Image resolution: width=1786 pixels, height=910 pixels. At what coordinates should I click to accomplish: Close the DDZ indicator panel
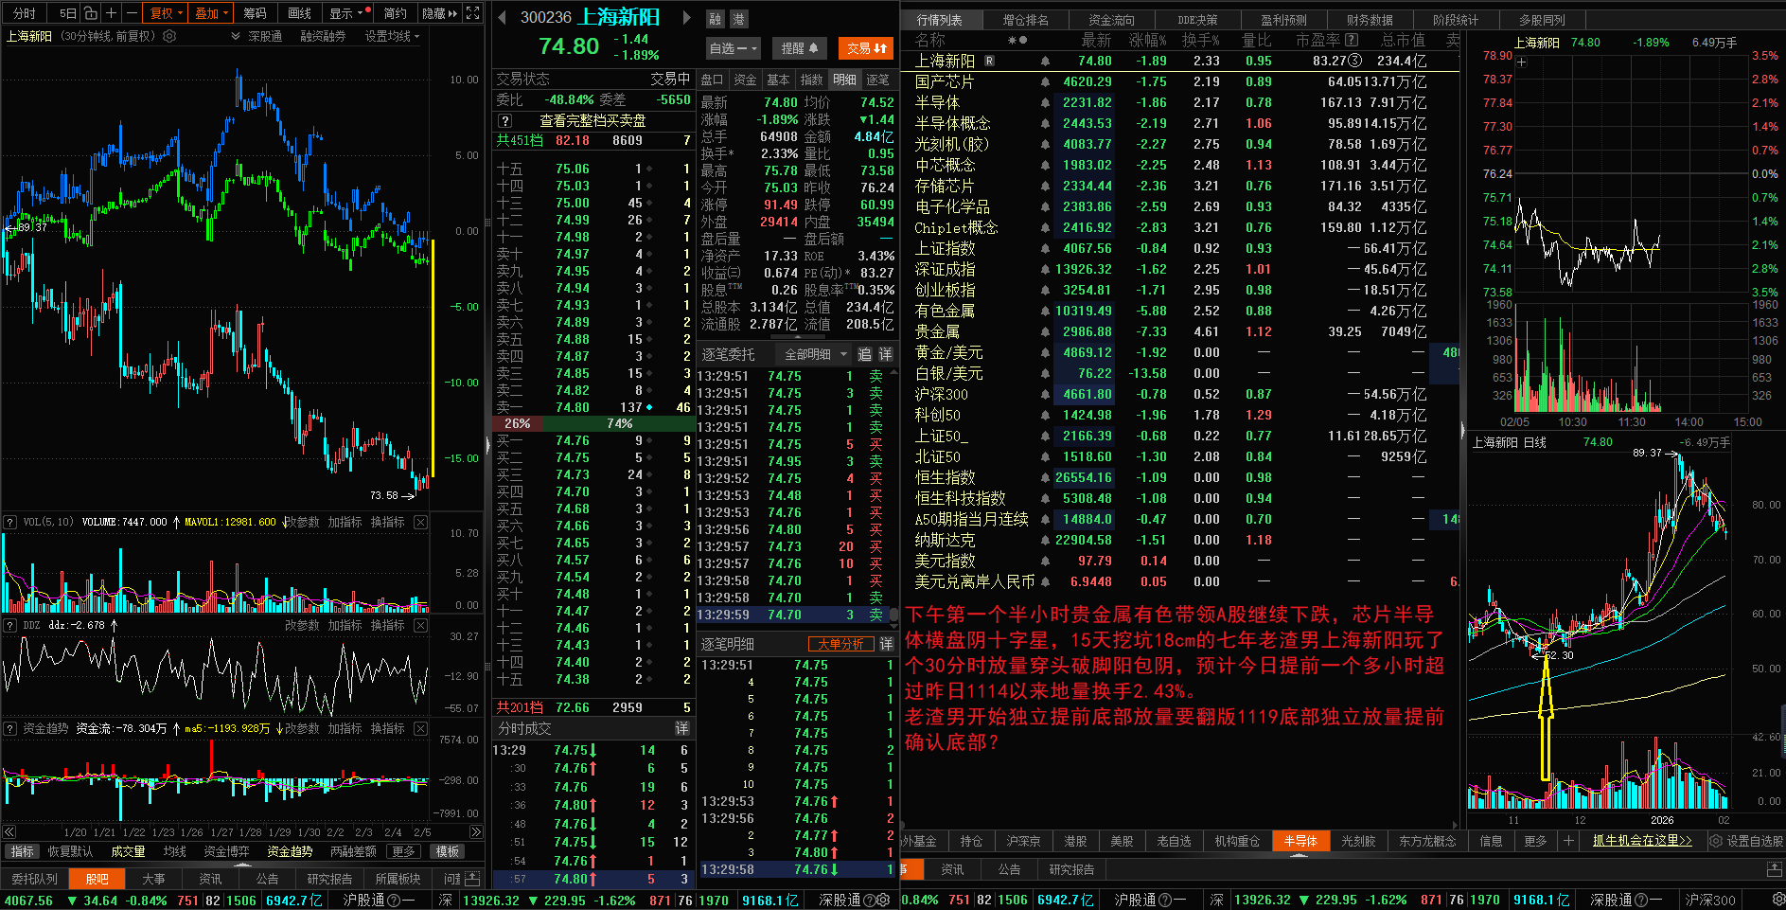pyautogui.click(x=420, y=625)
